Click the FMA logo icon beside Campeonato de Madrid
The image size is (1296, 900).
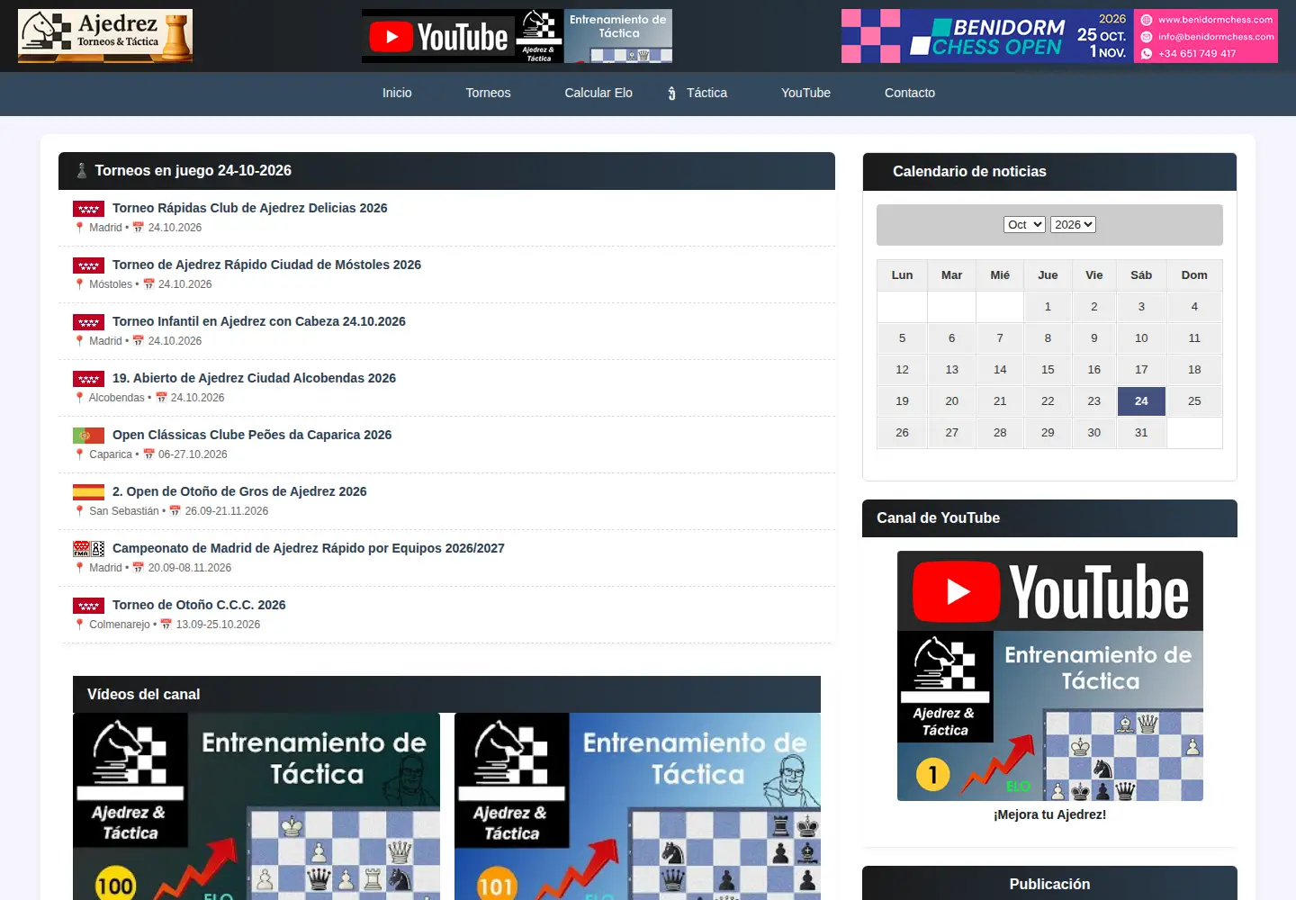click(x=88, y=549)
